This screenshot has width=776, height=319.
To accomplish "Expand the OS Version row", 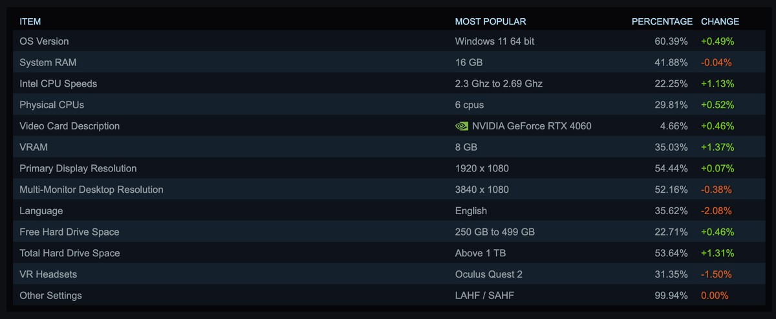I will tap(44, 41).
